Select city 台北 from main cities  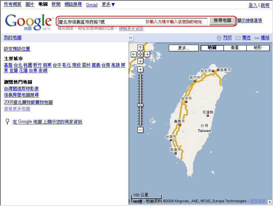tap(18, 65)
